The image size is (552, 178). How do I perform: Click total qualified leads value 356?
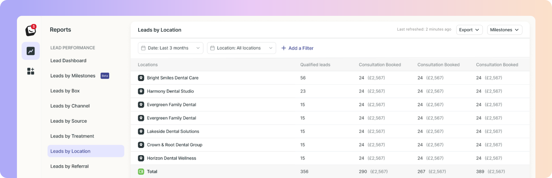pos(304,172)
